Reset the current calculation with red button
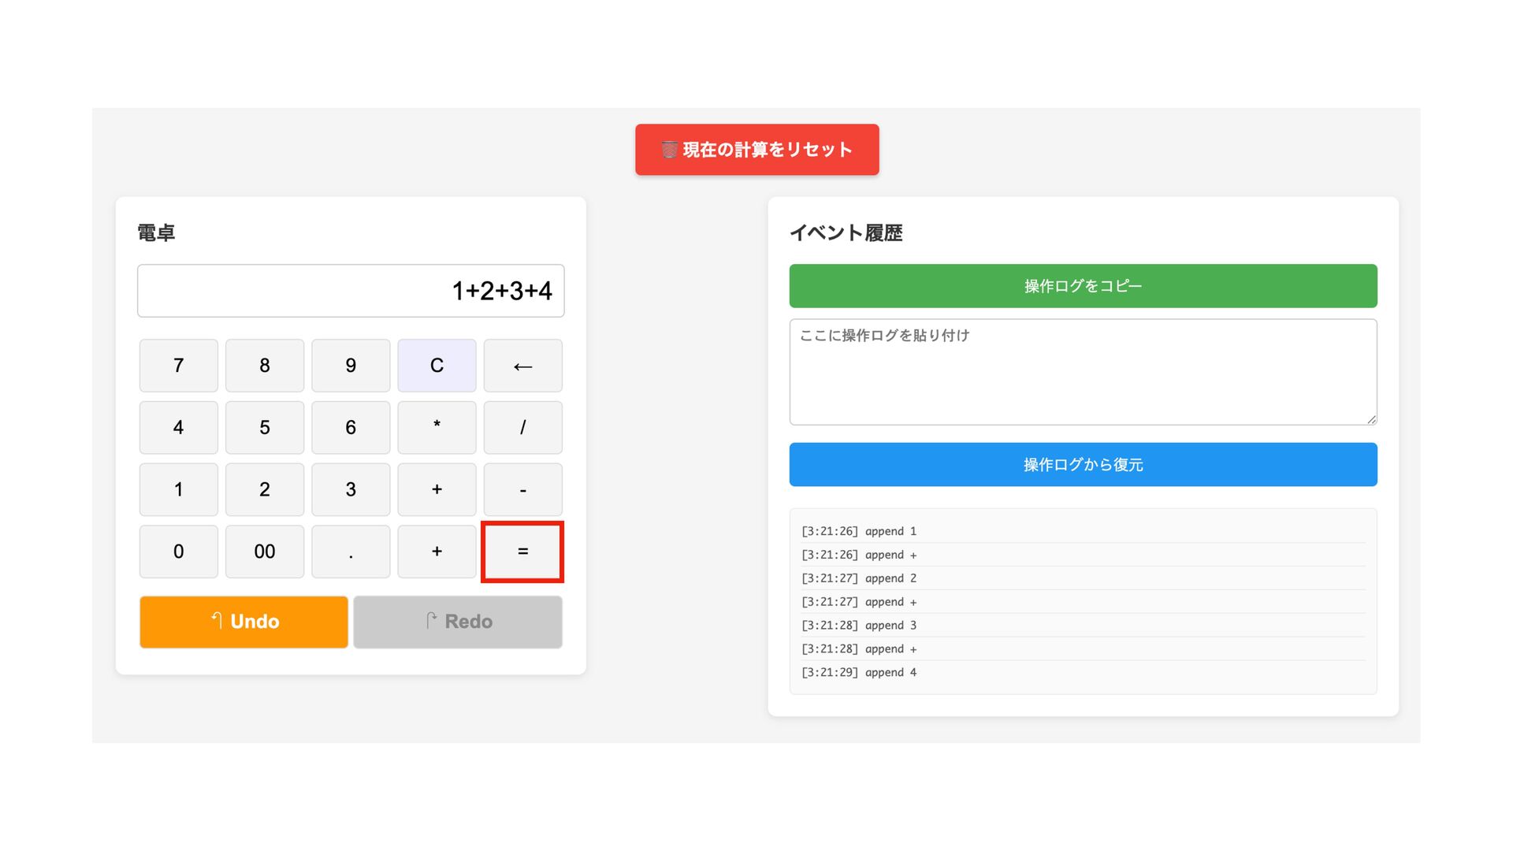Viewport: 1513px width, 851px height. click(756, 150)
